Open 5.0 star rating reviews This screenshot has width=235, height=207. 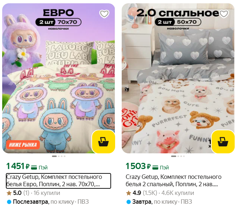click(x=33, y=193)
